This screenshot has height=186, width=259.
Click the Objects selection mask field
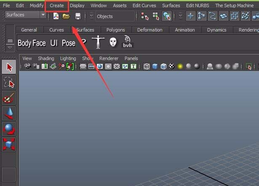pos(115,16)
